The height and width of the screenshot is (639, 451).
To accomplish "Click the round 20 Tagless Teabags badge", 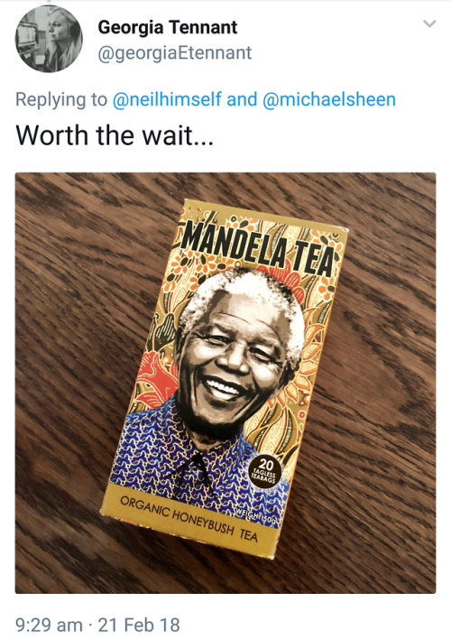I will [x=265, y=472].
